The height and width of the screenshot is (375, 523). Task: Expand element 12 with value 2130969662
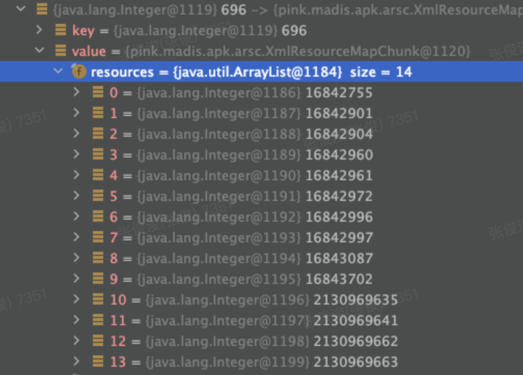pos(76,341)
